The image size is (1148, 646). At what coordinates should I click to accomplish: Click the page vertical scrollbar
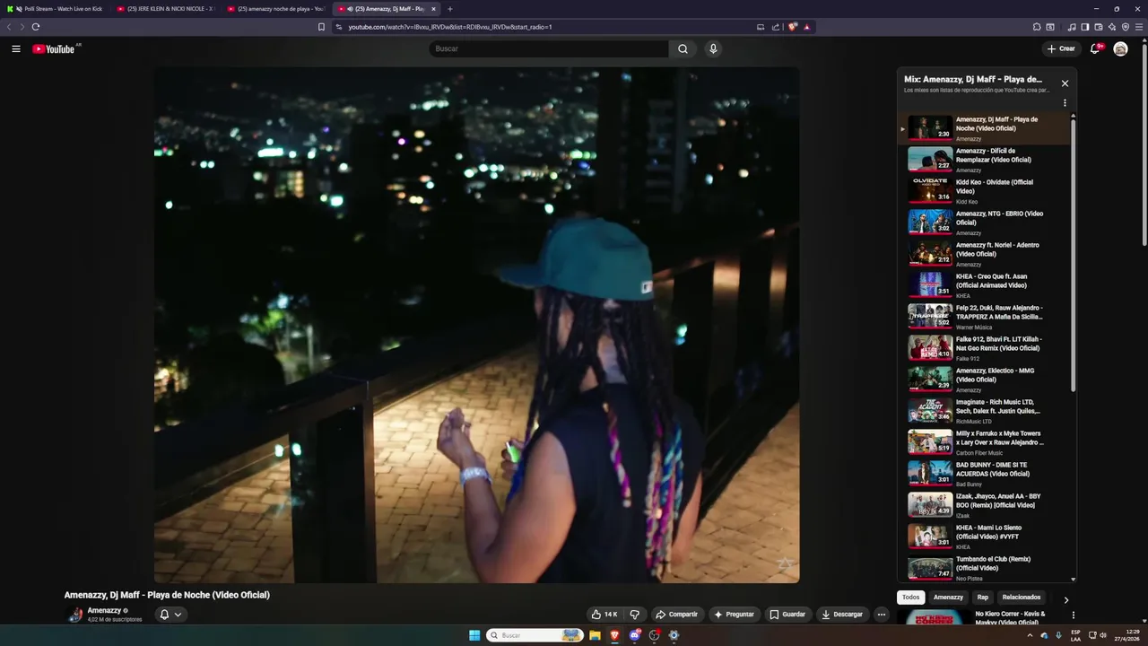1144,144
